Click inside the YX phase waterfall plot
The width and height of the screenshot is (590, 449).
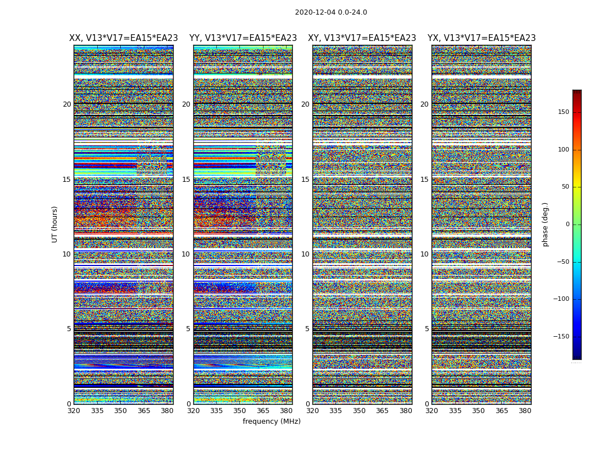point(482,224)
